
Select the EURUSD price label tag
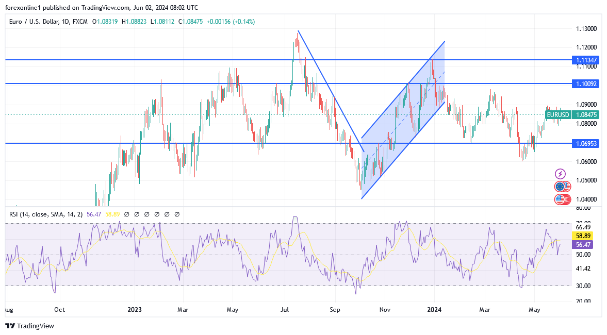click(x=557, y=115)
